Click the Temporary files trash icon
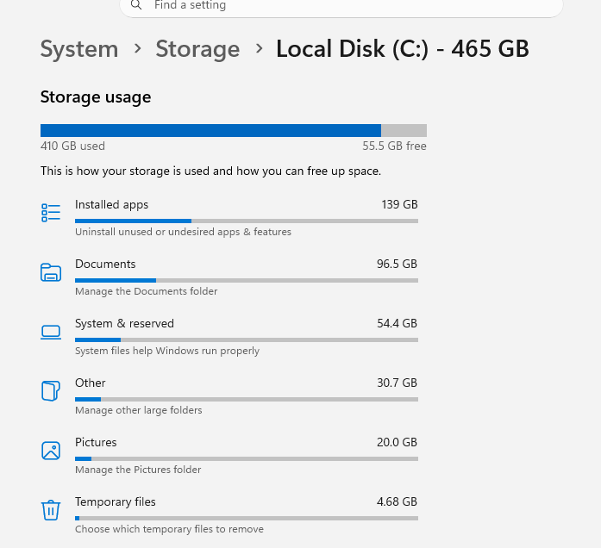This screenshot has width=601, height=548. pos(51,510)
